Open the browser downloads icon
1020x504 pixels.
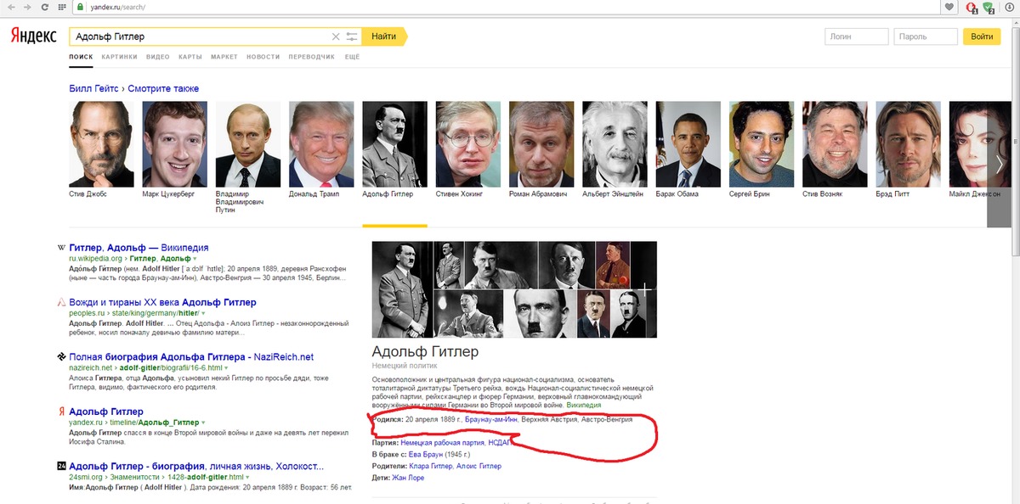[x=1009, y=8]
